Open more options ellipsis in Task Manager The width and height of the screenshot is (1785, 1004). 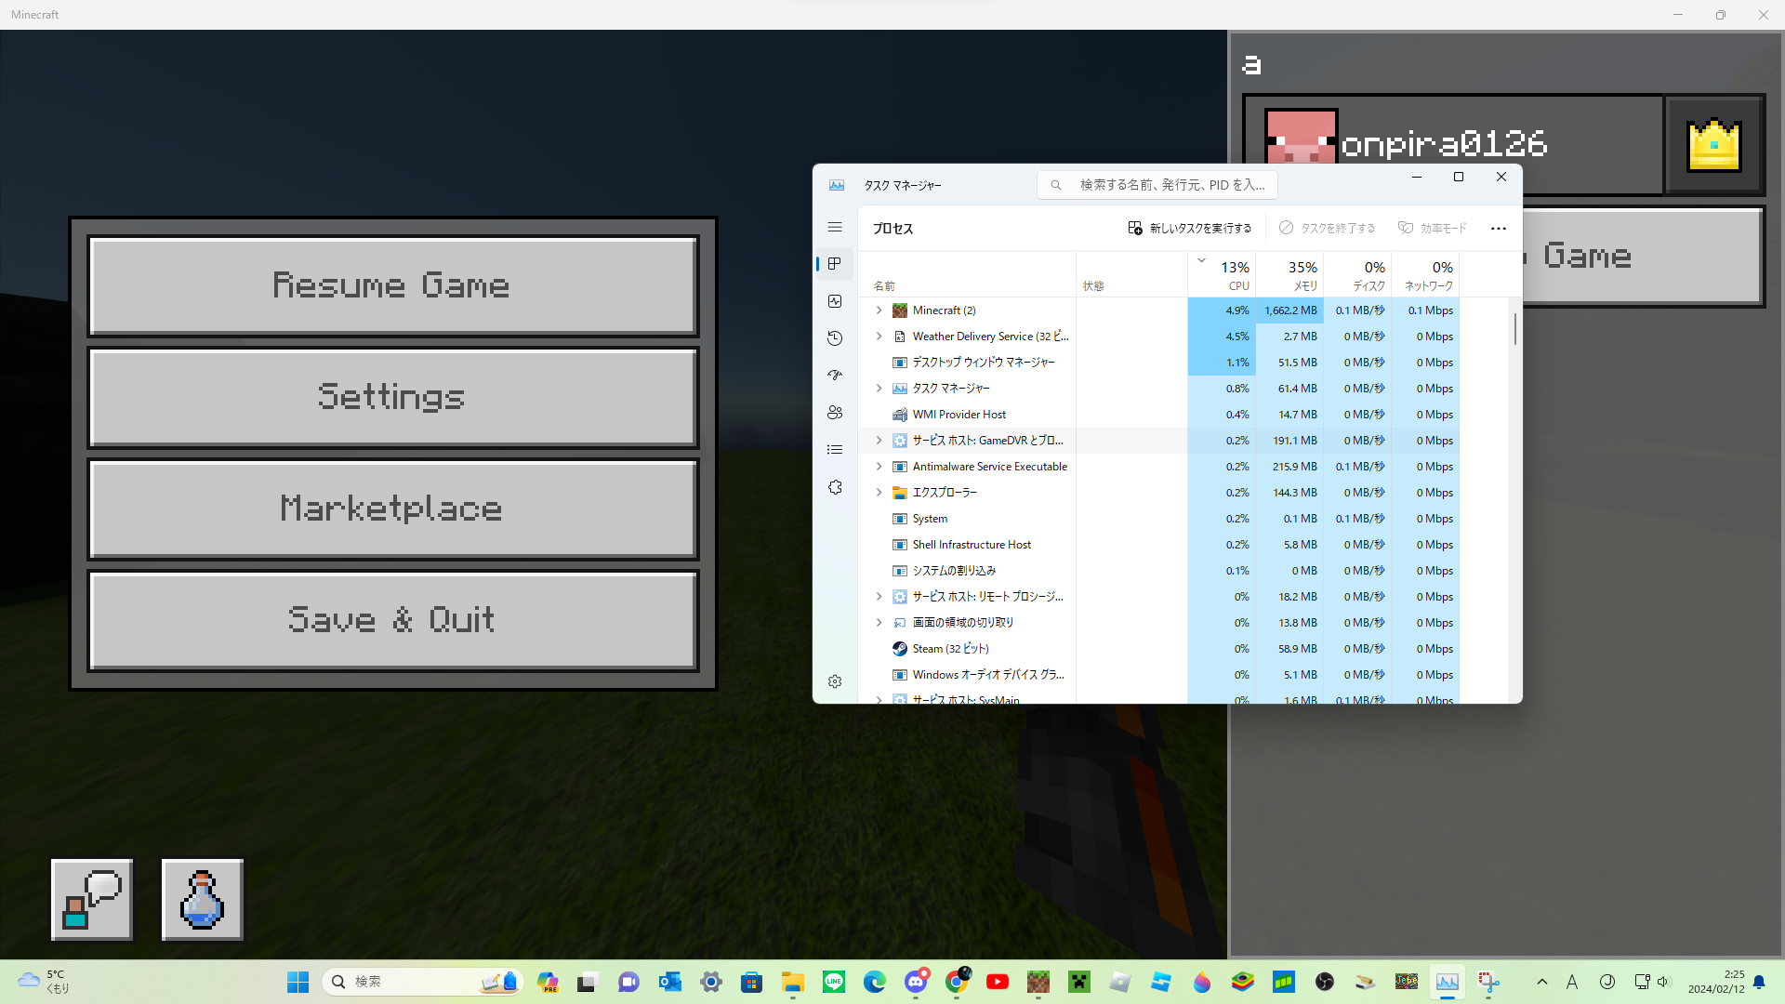(x=1498, y=229)
